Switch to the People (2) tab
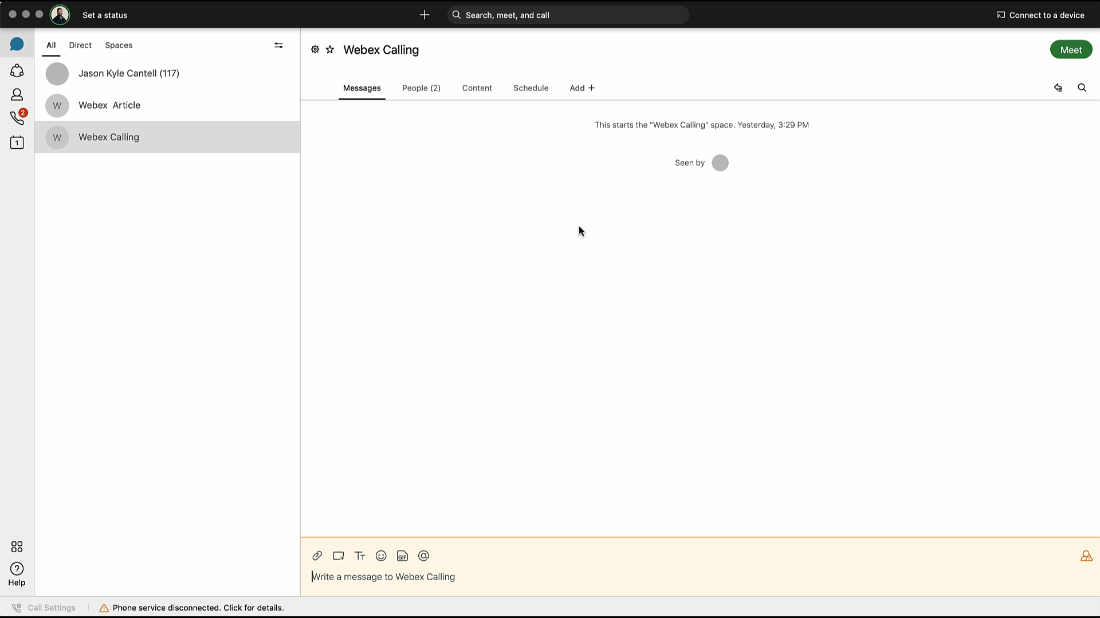1100x618 pixels. click(x=421, y=88)
